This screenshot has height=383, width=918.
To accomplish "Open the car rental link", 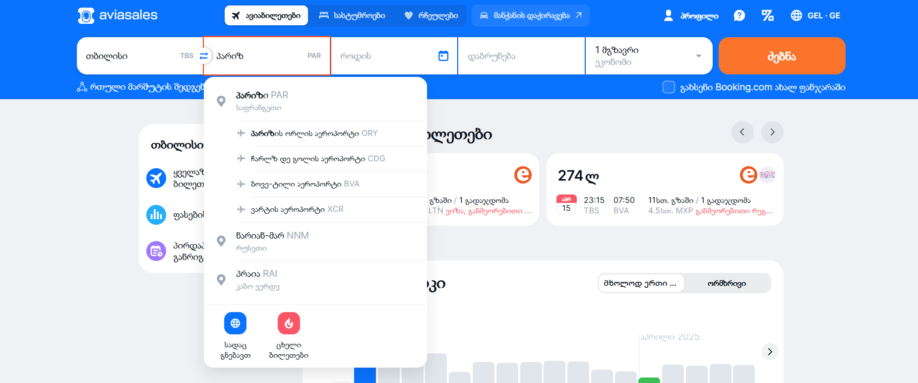I will tap(530, 16).
